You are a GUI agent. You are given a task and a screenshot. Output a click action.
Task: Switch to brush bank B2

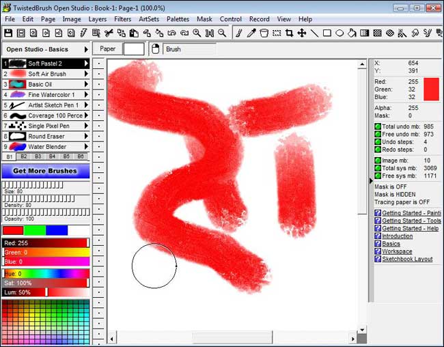[23, 156]
